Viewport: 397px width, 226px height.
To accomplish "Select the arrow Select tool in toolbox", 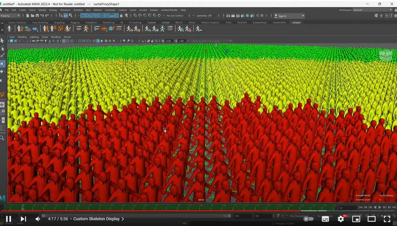I will (2, 41).
